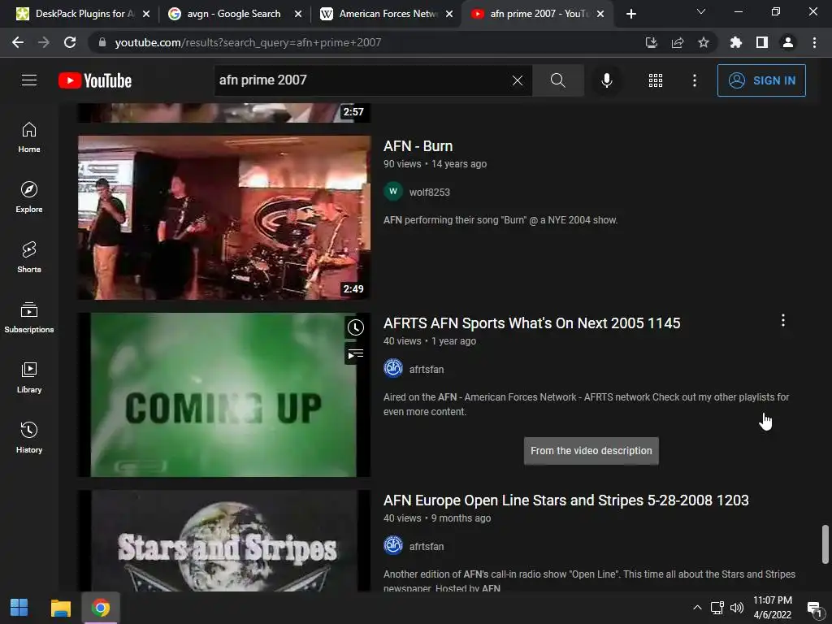
Task: Reload the page
Action: pos(70,42)
